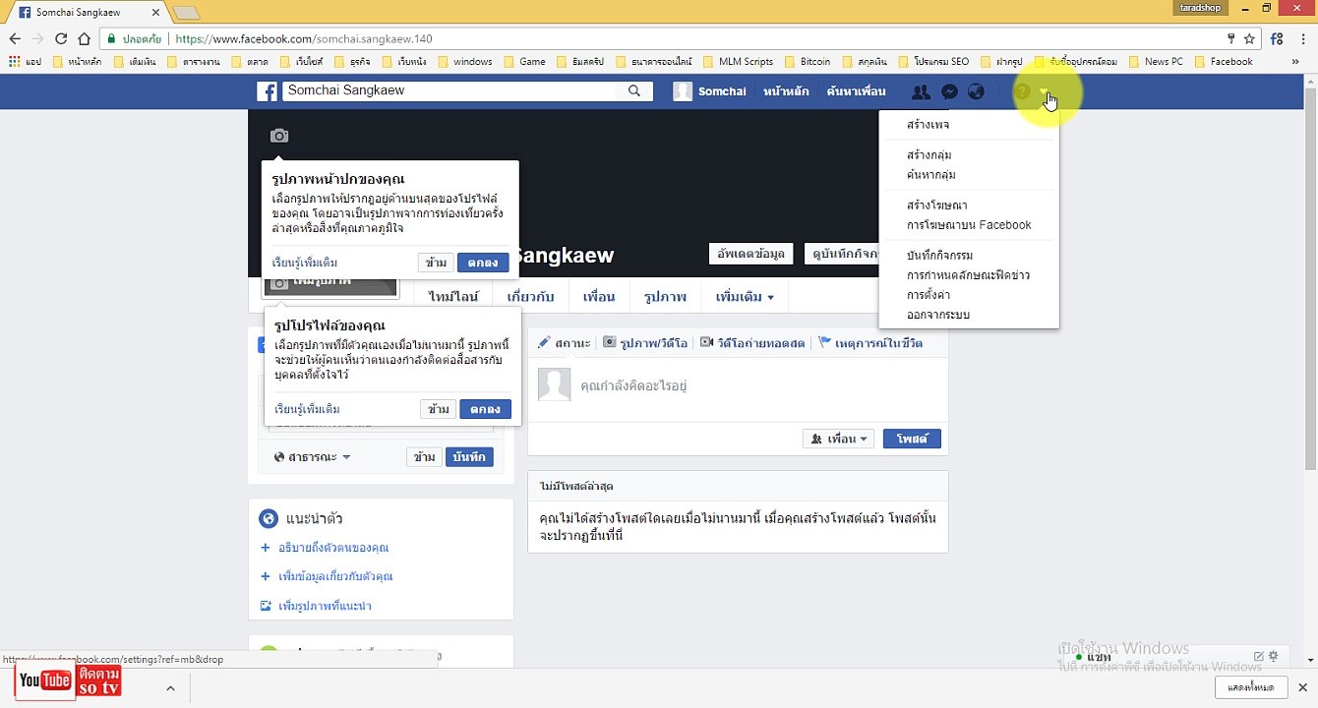The height and width of the screenshot is (708, 1318).
Task: Open the account dropdown arrow
Action: 1045,92
